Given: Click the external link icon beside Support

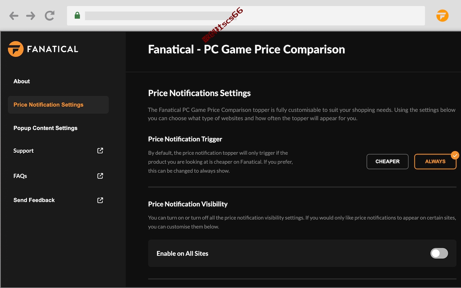Looking at the screenshot, I should click(100, 150).
